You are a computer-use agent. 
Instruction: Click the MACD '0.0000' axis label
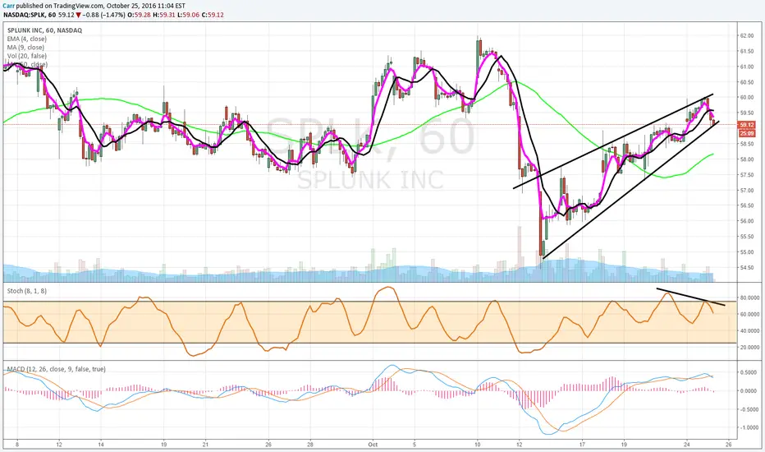[x=749, y=391]
